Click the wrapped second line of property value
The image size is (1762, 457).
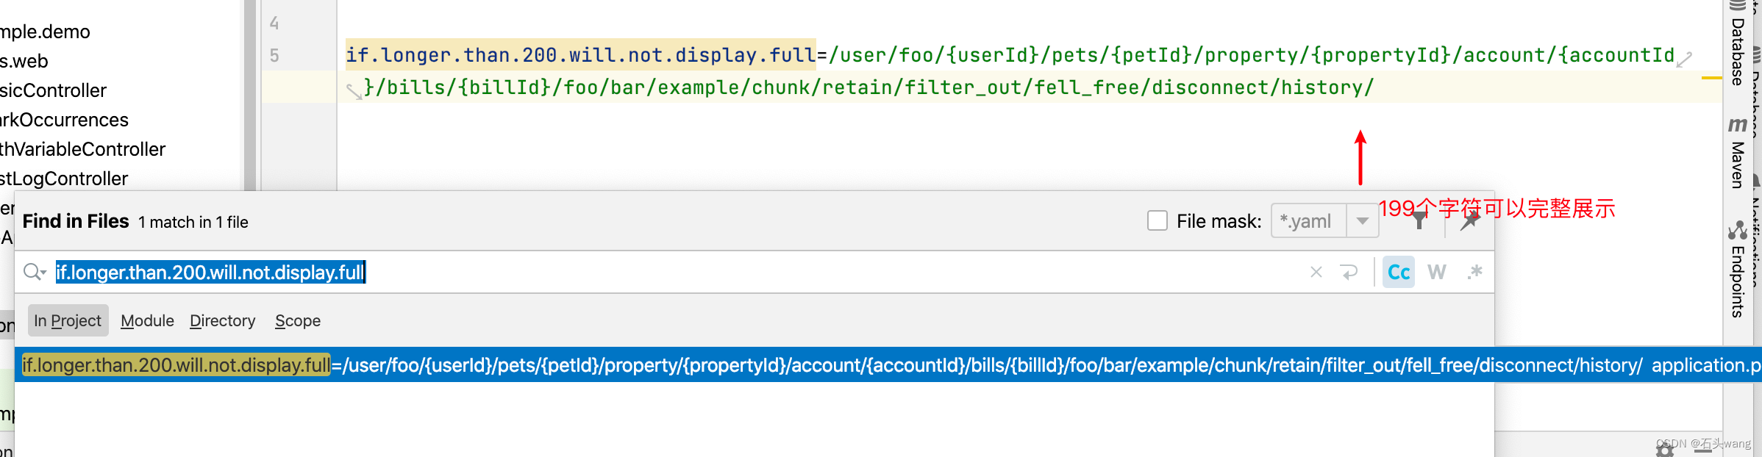point(868,87)
